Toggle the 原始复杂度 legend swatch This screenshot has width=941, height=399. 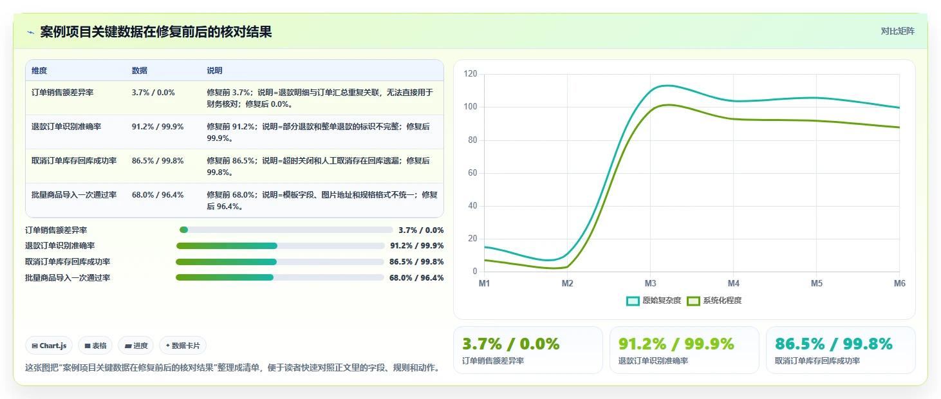633,301
